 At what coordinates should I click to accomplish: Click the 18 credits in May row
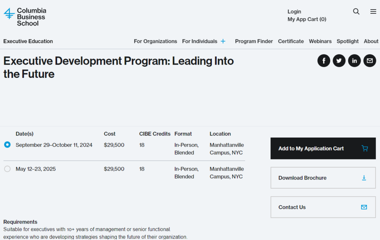click(142, 169)
